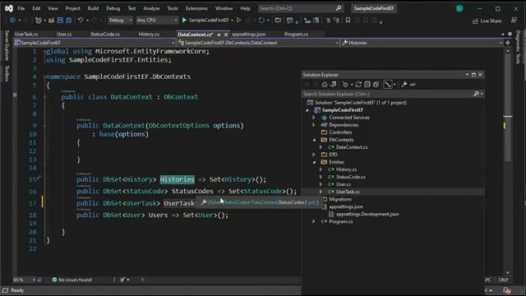526x296 pixels.
Task: Click the cleanup broom icon below editor
Action: [122, 280]
